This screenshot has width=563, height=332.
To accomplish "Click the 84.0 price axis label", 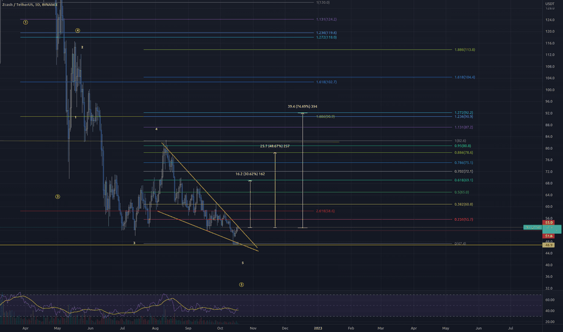I will coord(549,137).
